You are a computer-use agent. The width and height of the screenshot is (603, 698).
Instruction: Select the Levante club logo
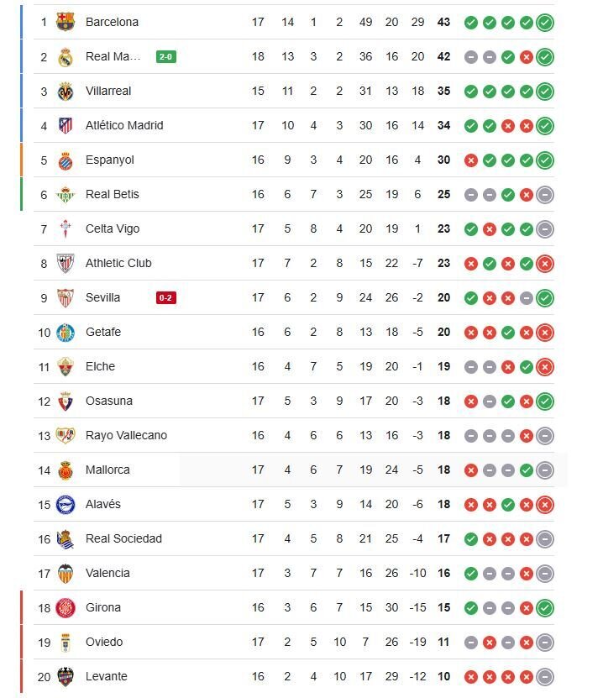[64, 675]
